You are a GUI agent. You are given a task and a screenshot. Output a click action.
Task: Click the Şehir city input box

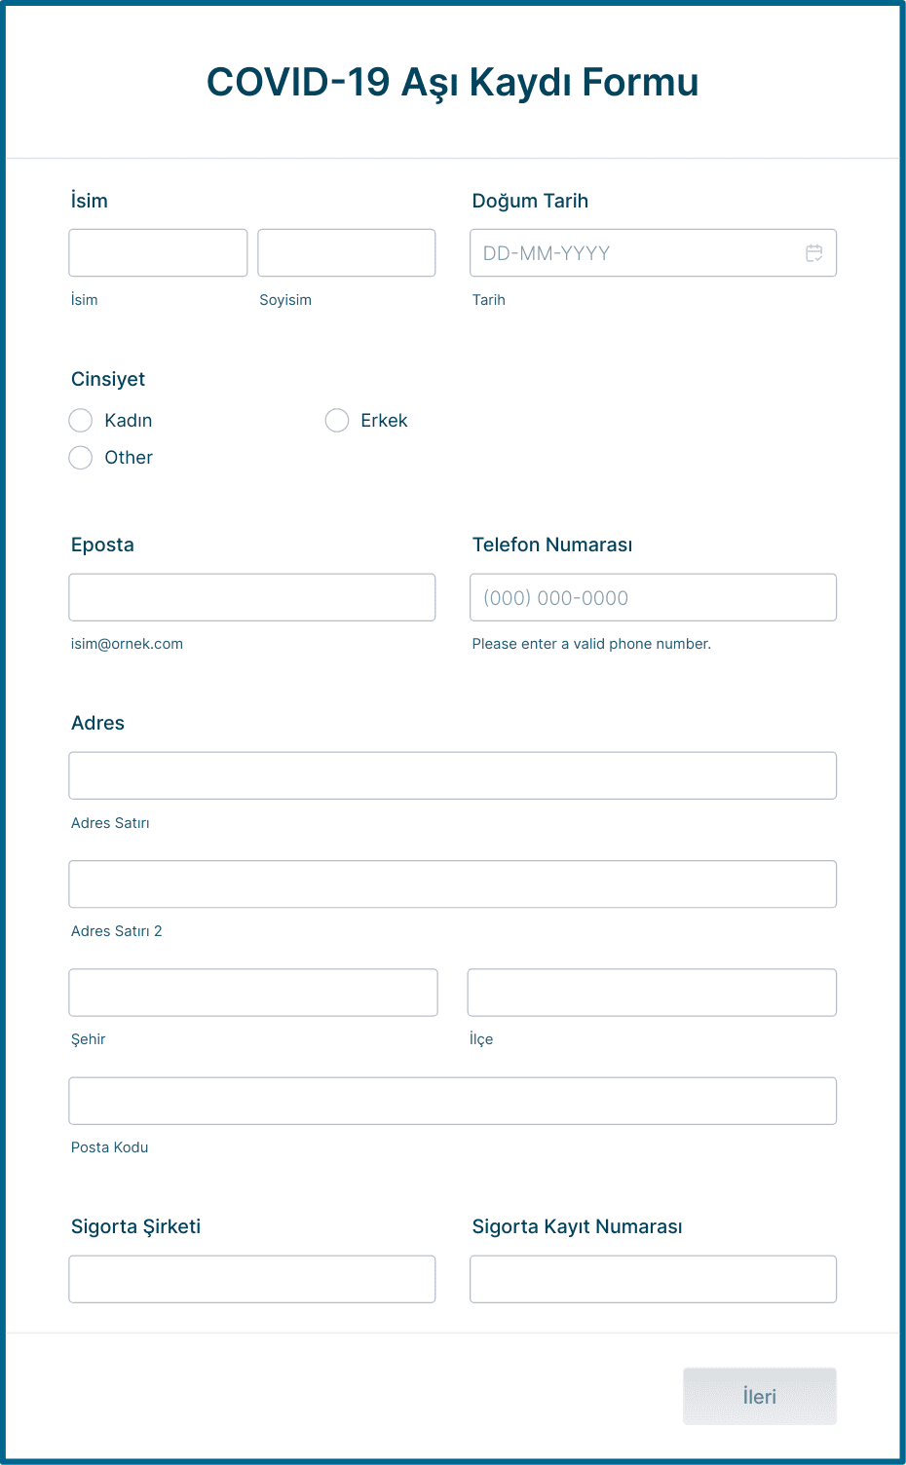pyautogui.click(x=253, y=993)
